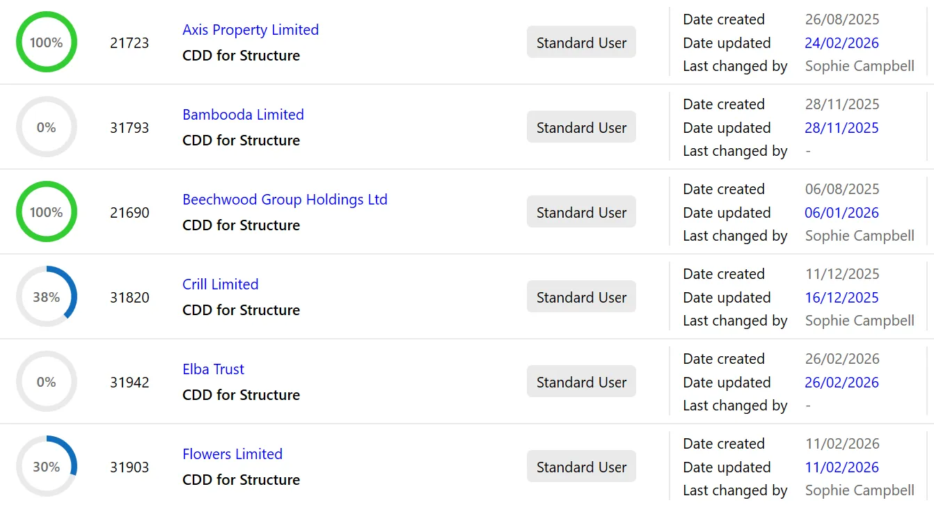Open the Axis Property Limited record
Image resolution: width=934 pixels, height=505 pixels.
pyautogui.click(x=251, y=29)
